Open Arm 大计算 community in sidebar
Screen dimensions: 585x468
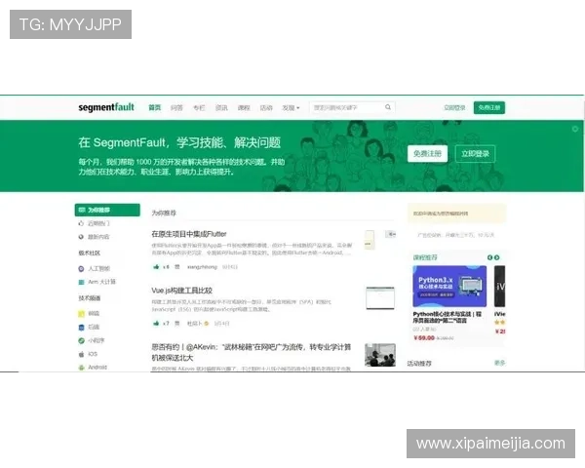[97, 282]
